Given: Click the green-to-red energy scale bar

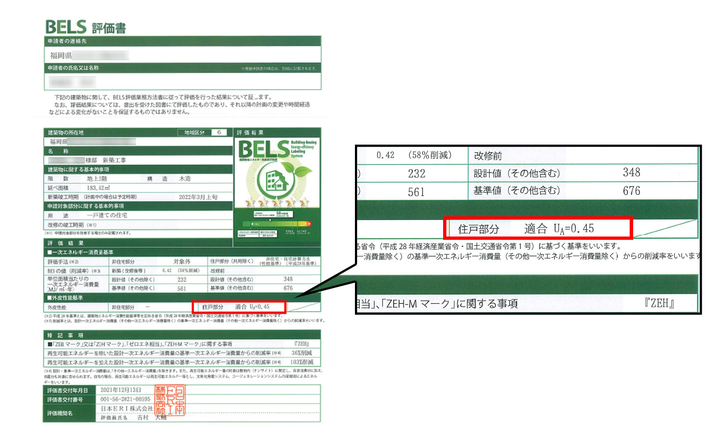Looking at the screenshot, I should [277, 224].
